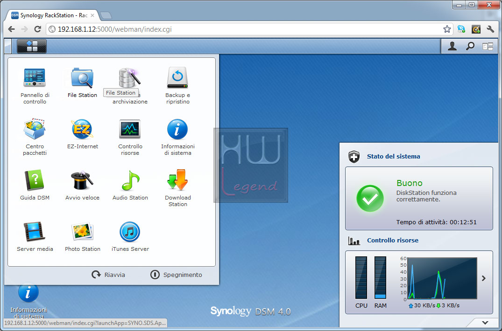Open Guida DSM help

click(x=35, y=185)
